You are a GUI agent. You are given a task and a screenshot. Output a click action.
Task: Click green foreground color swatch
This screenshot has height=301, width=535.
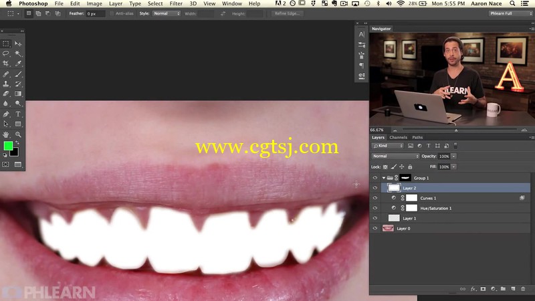click(x=7, y=145)
